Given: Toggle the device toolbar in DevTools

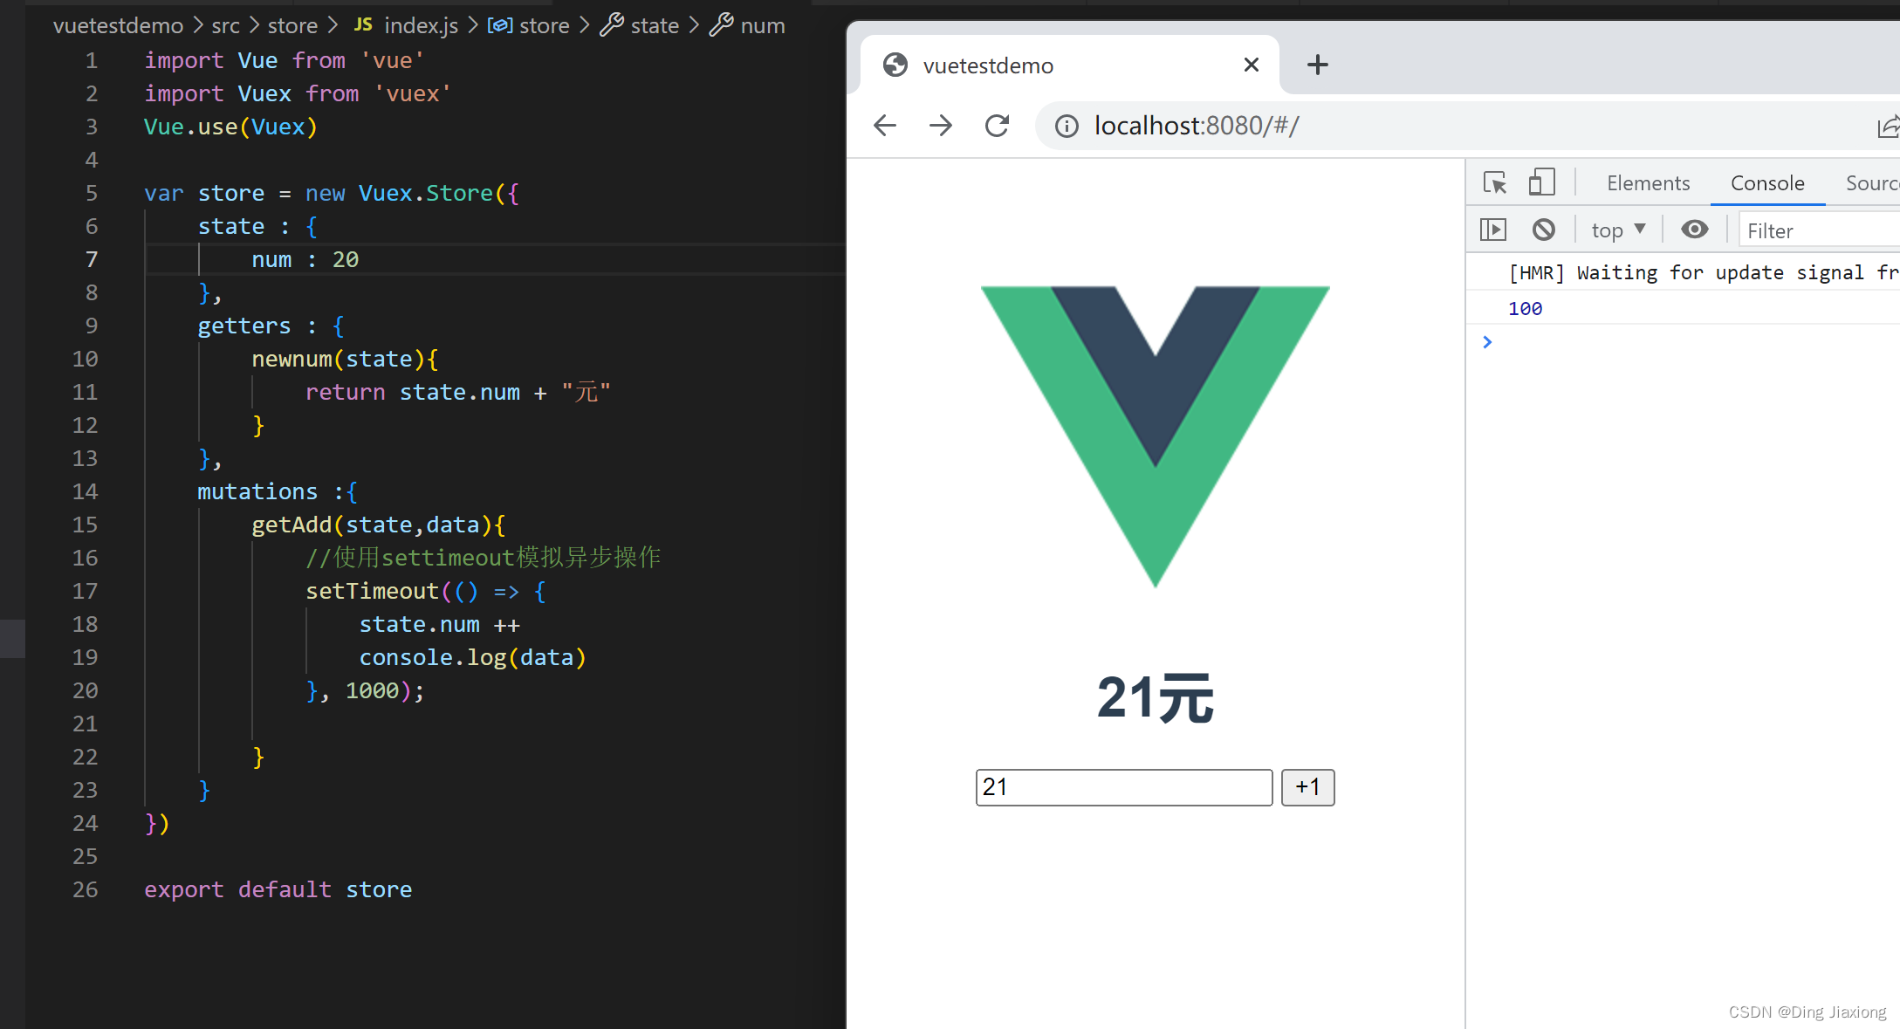Looking at the screenshot, I should [1541, 182].
